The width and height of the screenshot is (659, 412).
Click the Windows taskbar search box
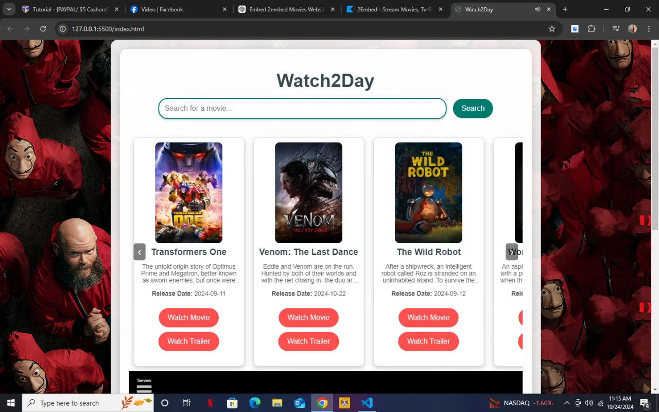(x=88, y=403)
